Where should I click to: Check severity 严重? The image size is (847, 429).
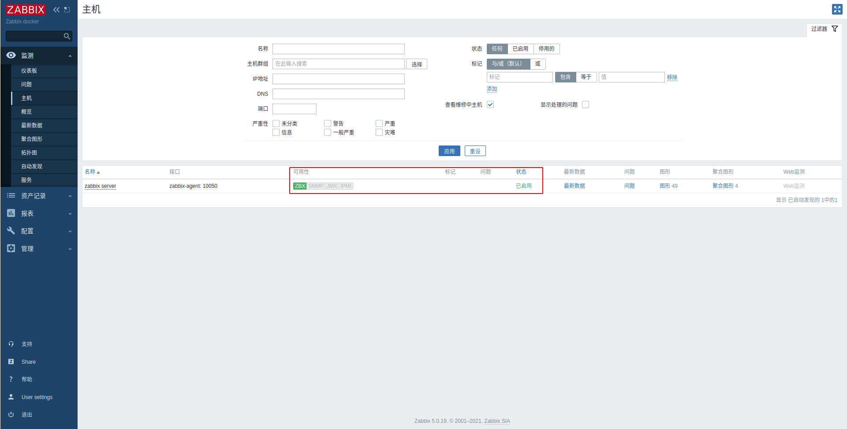(x=379, y=123)
